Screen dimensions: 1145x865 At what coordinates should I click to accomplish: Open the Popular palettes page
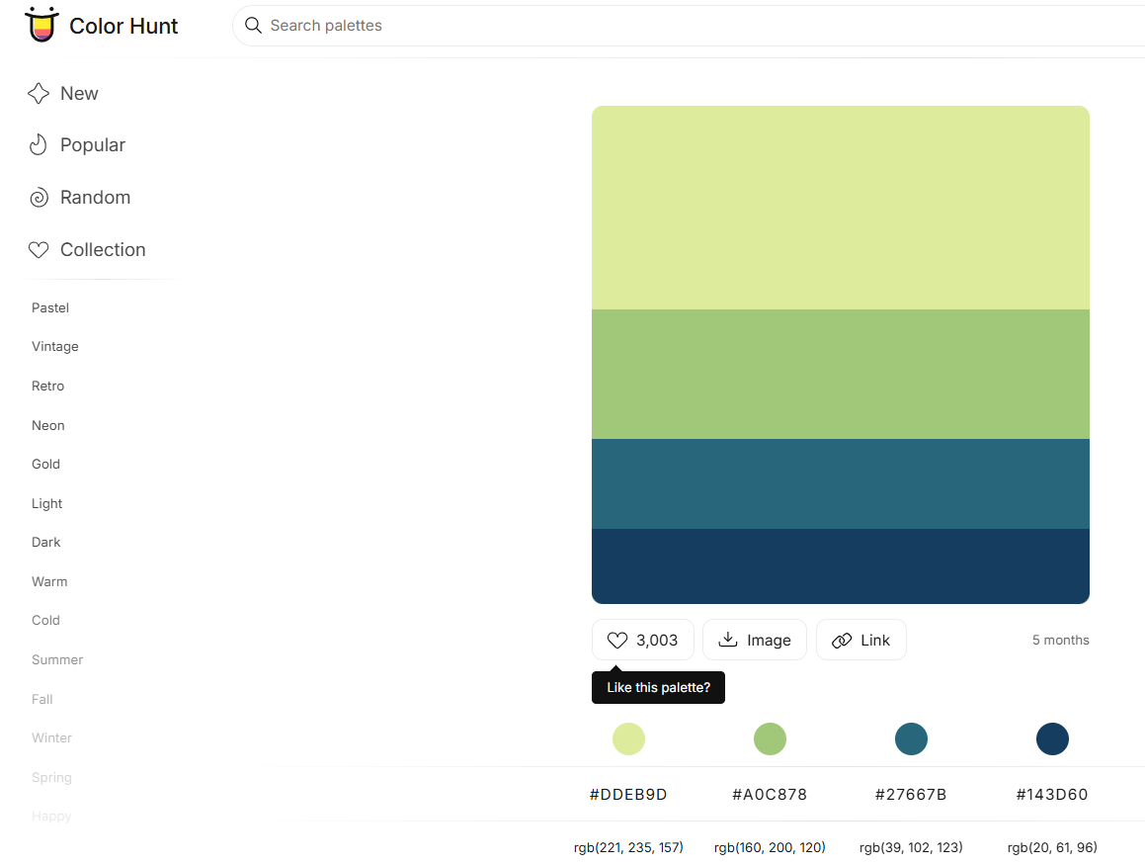pyautogui.click(x=93, y=144)
